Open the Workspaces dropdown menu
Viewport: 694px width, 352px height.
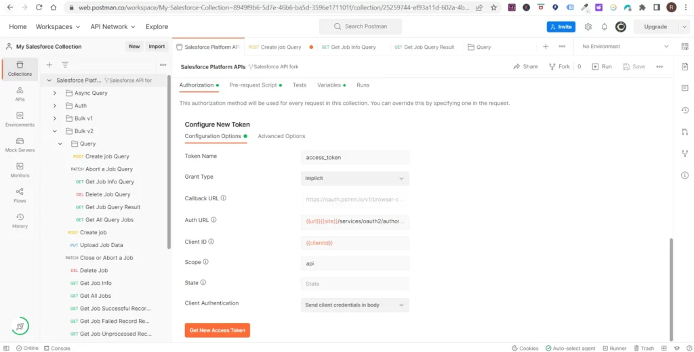coord(58,26)
